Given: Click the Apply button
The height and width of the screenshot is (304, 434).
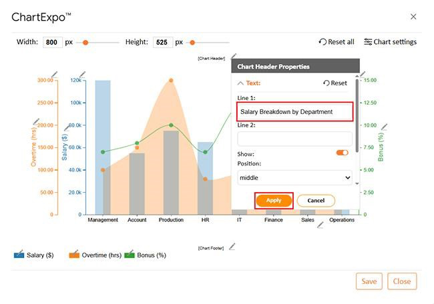Looking at the screenshot, I should [x=274, y=201].
